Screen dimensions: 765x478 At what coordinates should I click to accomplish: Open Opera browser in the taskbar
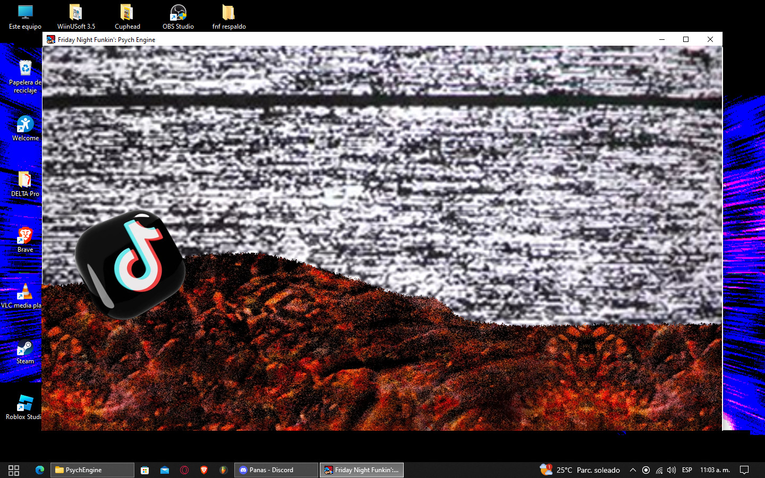click(184, 470)
